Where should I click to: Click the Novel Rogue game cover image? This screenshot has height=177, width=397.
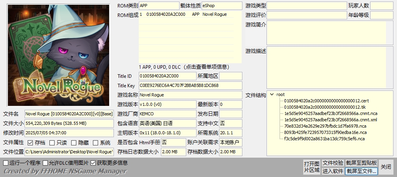coord(59,55)
